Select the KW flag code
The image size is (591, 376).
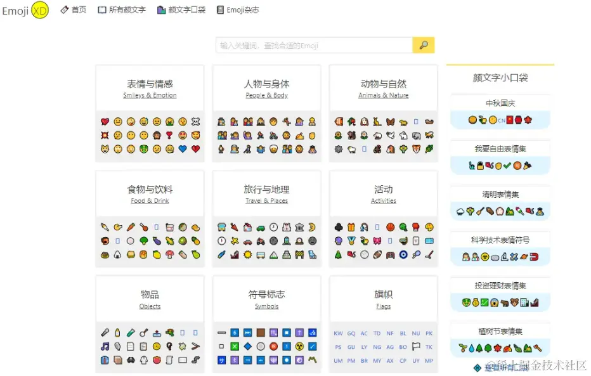[x=338, y=334]
